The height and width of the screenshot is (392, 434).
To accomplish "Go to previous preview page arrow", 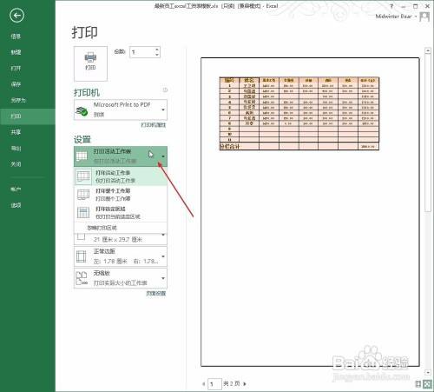I will coord(204,384).
